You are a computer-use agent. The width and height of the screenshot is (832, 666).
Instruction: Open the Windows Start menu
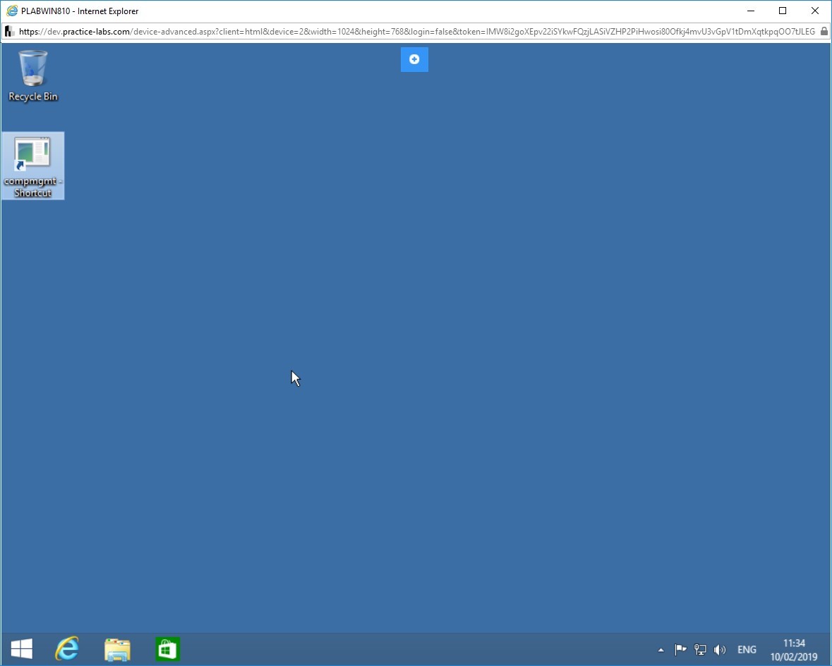22,649
